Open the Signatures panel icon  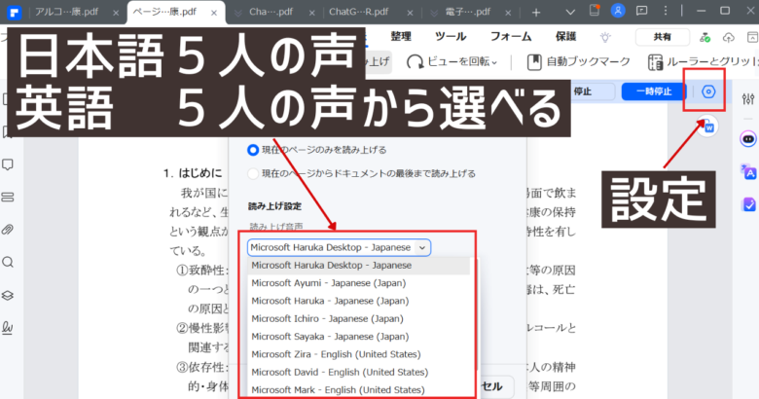[8, 328]
